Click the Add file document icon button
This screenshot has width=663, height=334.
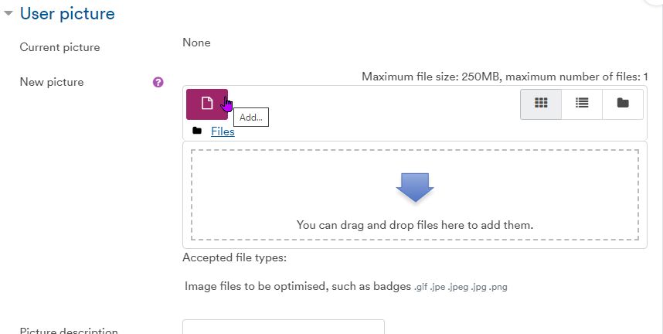(206, 104)
